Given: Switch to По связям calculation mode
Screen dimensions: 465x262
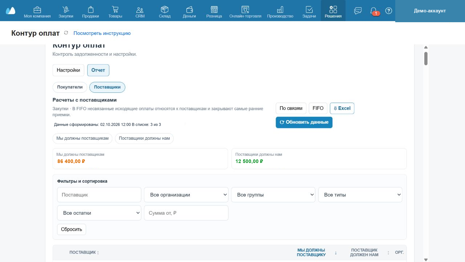Looking at the screenshot, I should click(x=291, y=108).
